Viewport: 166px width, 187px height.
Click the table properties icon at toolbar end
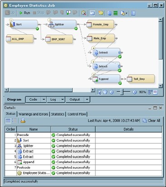(133, 13)
